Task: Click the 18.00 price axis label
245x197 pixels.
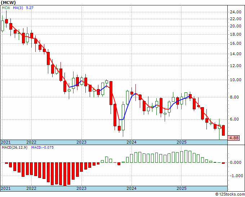Action: 236,34
